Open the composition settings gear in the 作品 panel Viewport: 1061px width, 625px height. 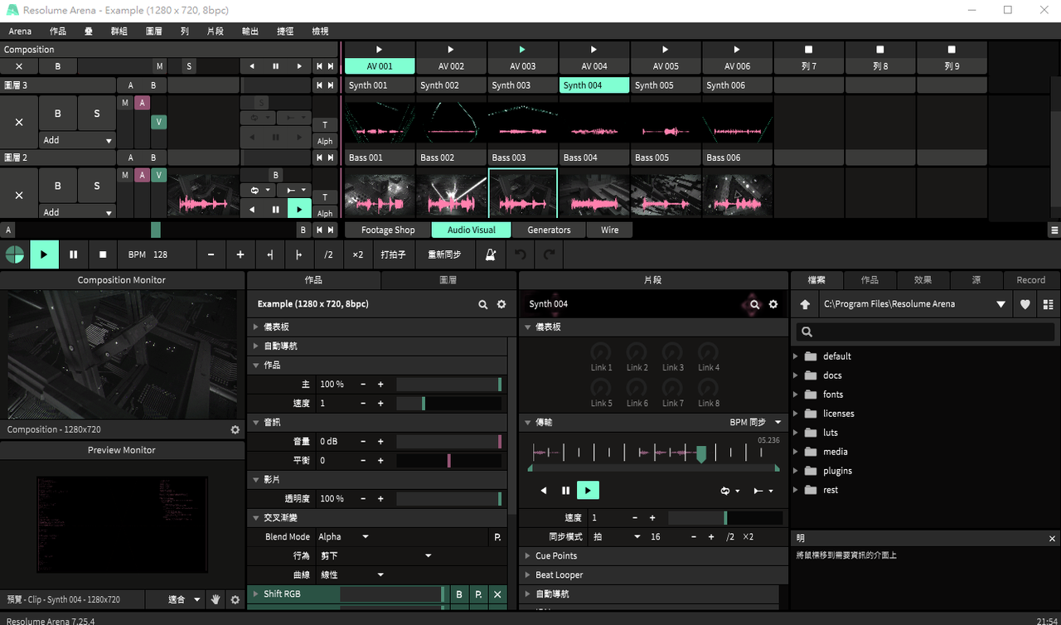[x=501, y=304]
